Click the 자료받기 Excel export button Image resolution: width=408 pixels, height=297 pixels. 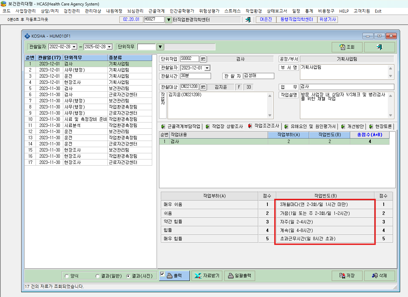[207, 276]
